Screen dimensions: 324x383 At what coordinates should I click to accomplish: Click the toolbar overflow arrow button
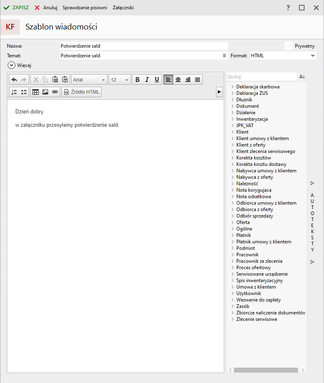pos(219,92)
